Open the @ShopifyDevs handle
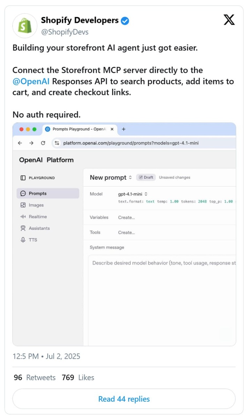Viewport: 248px width, 418px height. (65, 32)
